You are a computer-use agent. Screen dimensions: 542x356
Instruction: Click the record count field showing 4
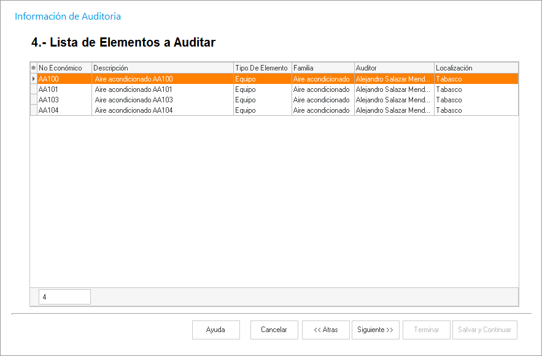pyautogui.click(x=64, y=297)
